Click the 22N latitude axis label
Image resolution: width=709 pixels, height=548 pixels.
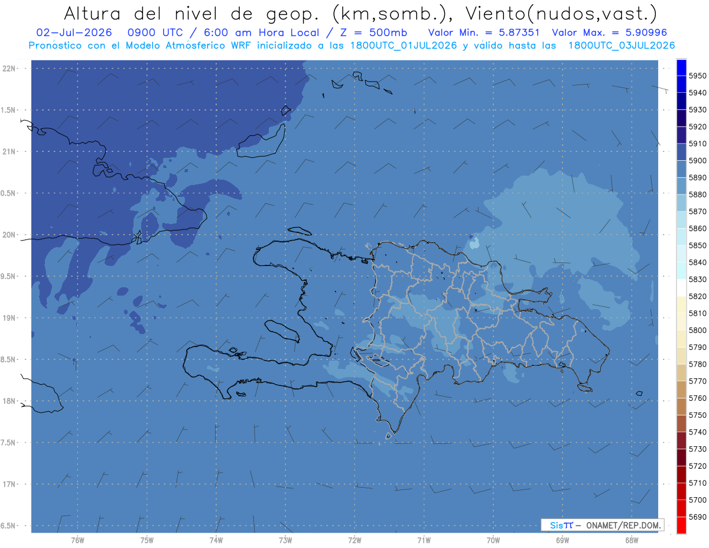(x=10, y=69)
